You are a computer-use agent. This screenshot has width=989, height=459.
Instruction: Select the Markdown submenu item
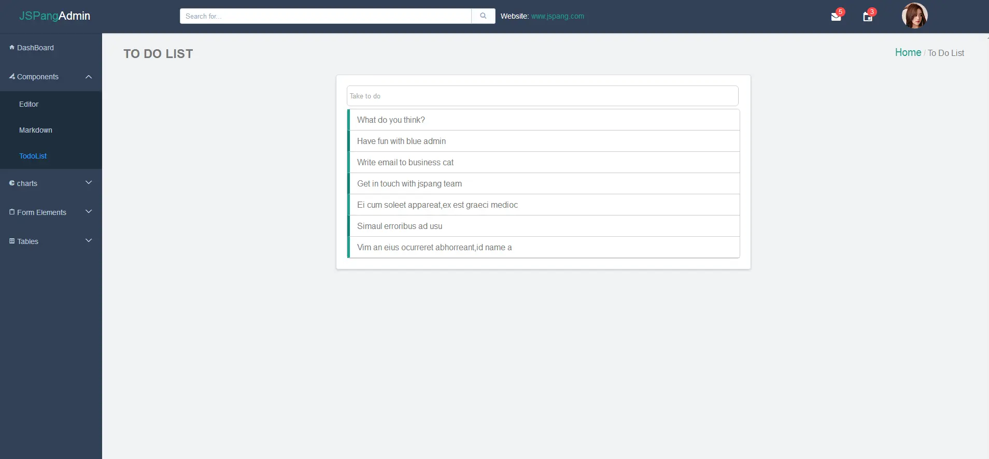(x=51, y=130)
